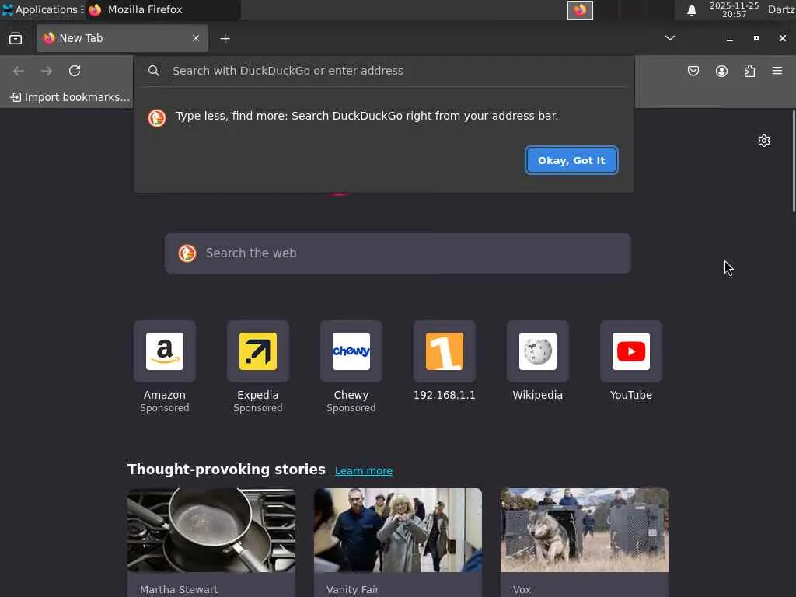Select the New Tab tab label
796x597 pixels.
point(81,38)
